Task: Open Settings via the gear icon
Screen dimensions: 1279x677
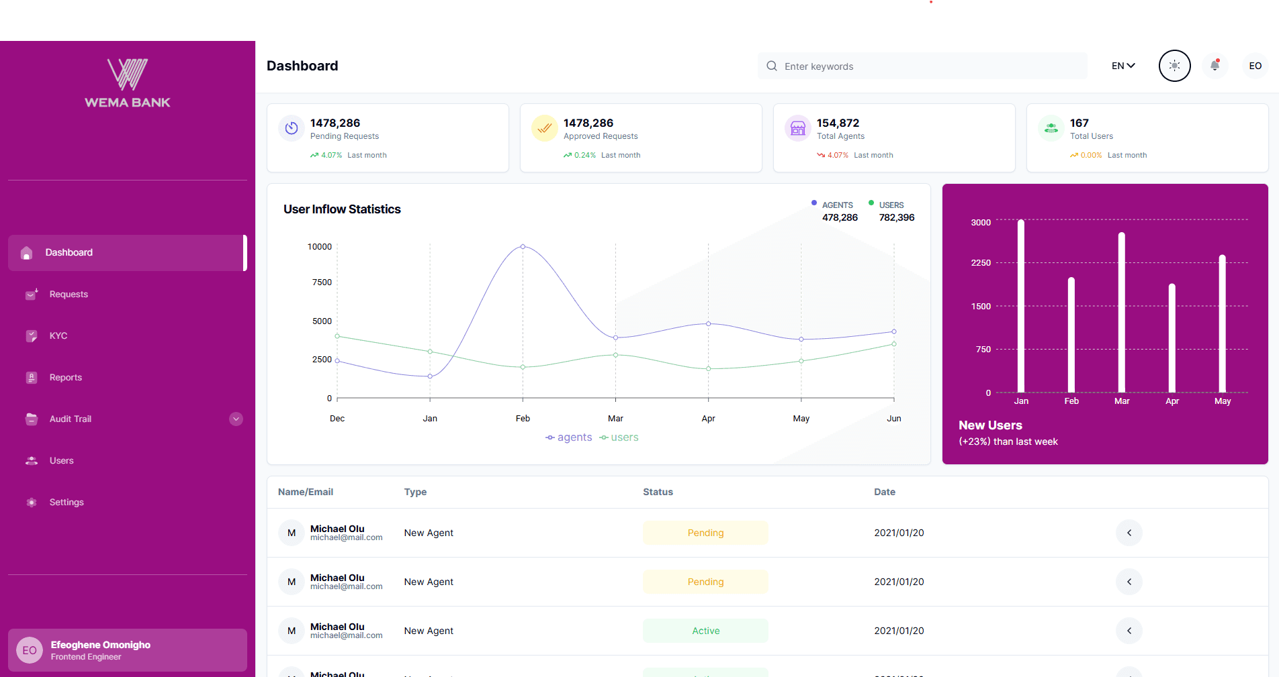Action: 32,502
